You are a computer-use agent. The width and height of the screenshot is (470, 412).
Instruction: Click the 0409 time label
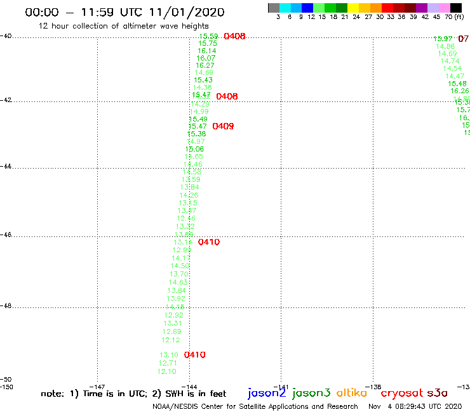click(x=223, y=126)
